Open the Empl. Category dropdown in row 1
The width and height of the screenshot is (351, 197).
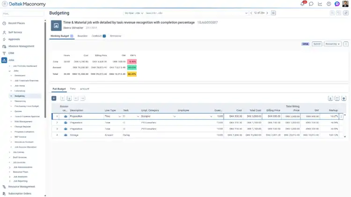(x=175, y=117)
